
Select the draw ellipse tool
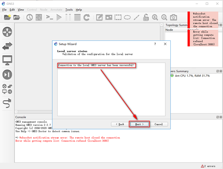(x=127, y=17)
